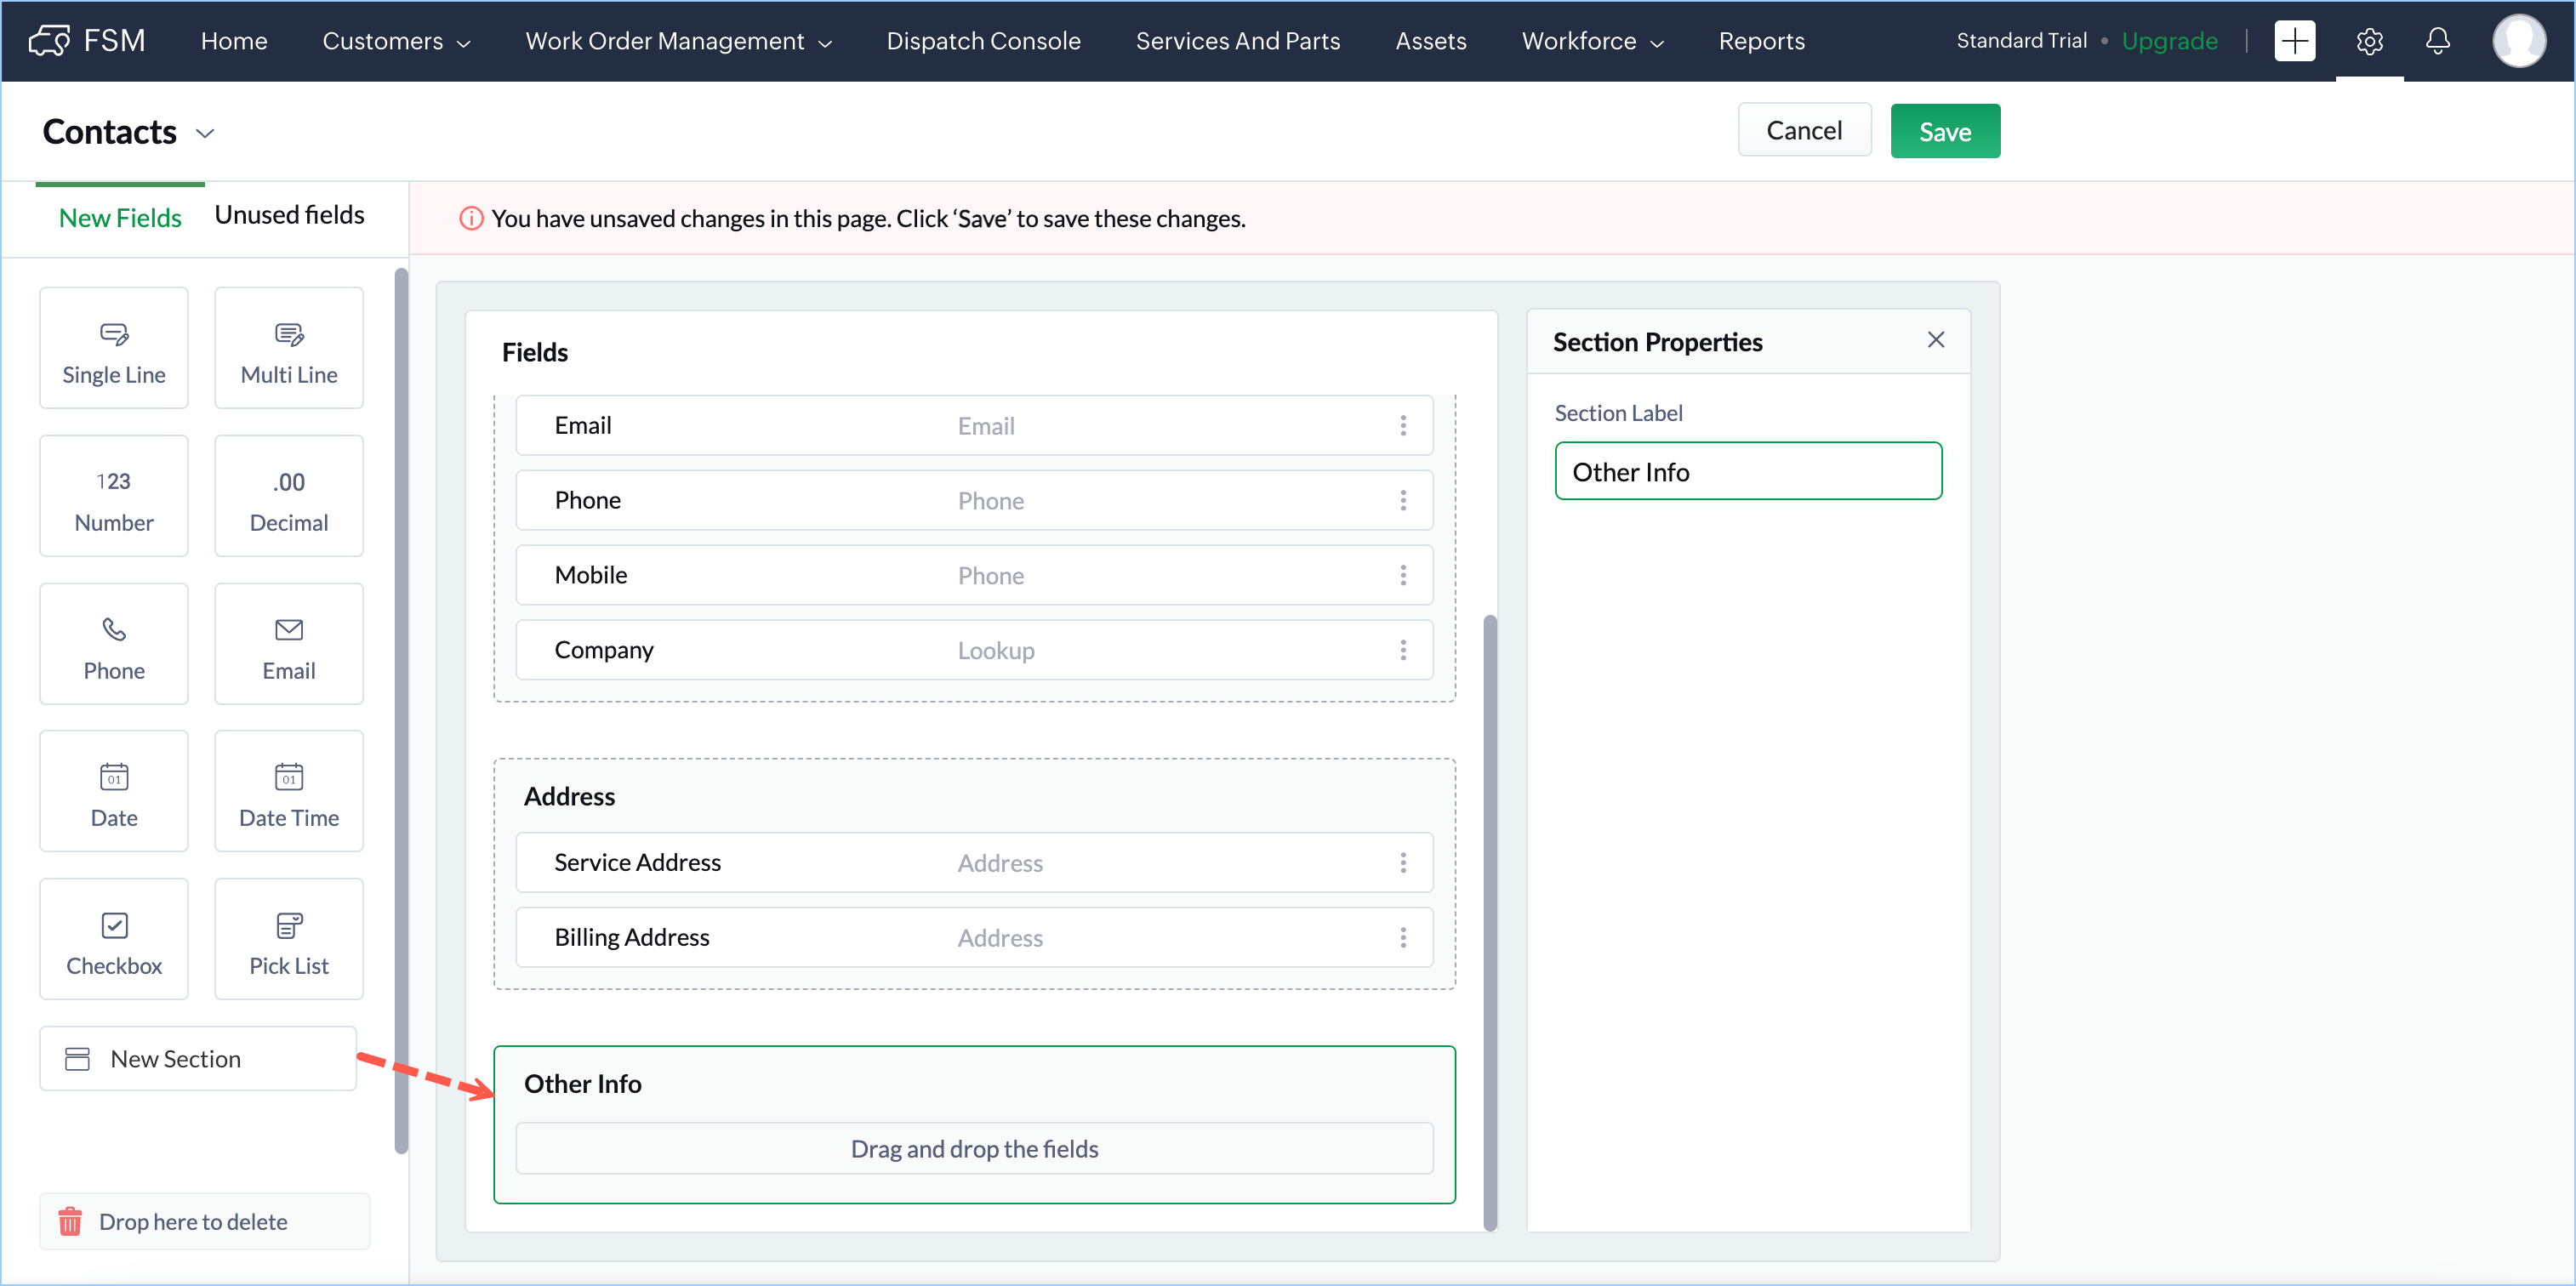Image resolution: width=2576 pixels, height=1286 pixels.
Task: Click the plus quick-create icon
Action: coord(2294,41)
